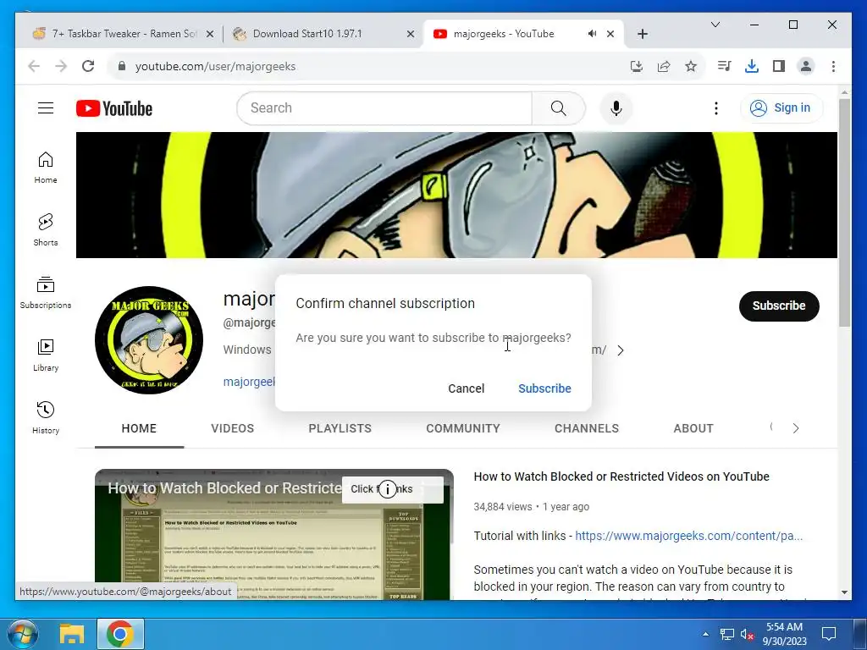Viewport: 867px width, 650px height.
Task: Open the video title How to Watch Blocked
Action: pos(621,476)
